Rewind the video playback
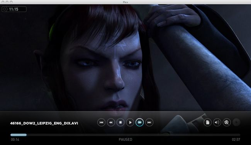 click(x=111, y=122)
